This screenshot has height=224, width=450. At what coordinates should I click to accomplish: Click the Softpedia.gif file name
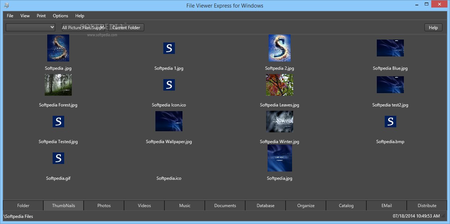(x=58, y=178)
